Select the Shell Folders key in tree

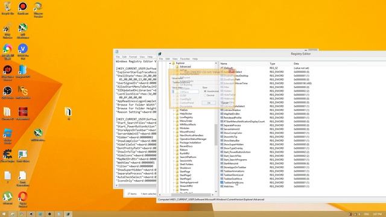tap(186, 164)
